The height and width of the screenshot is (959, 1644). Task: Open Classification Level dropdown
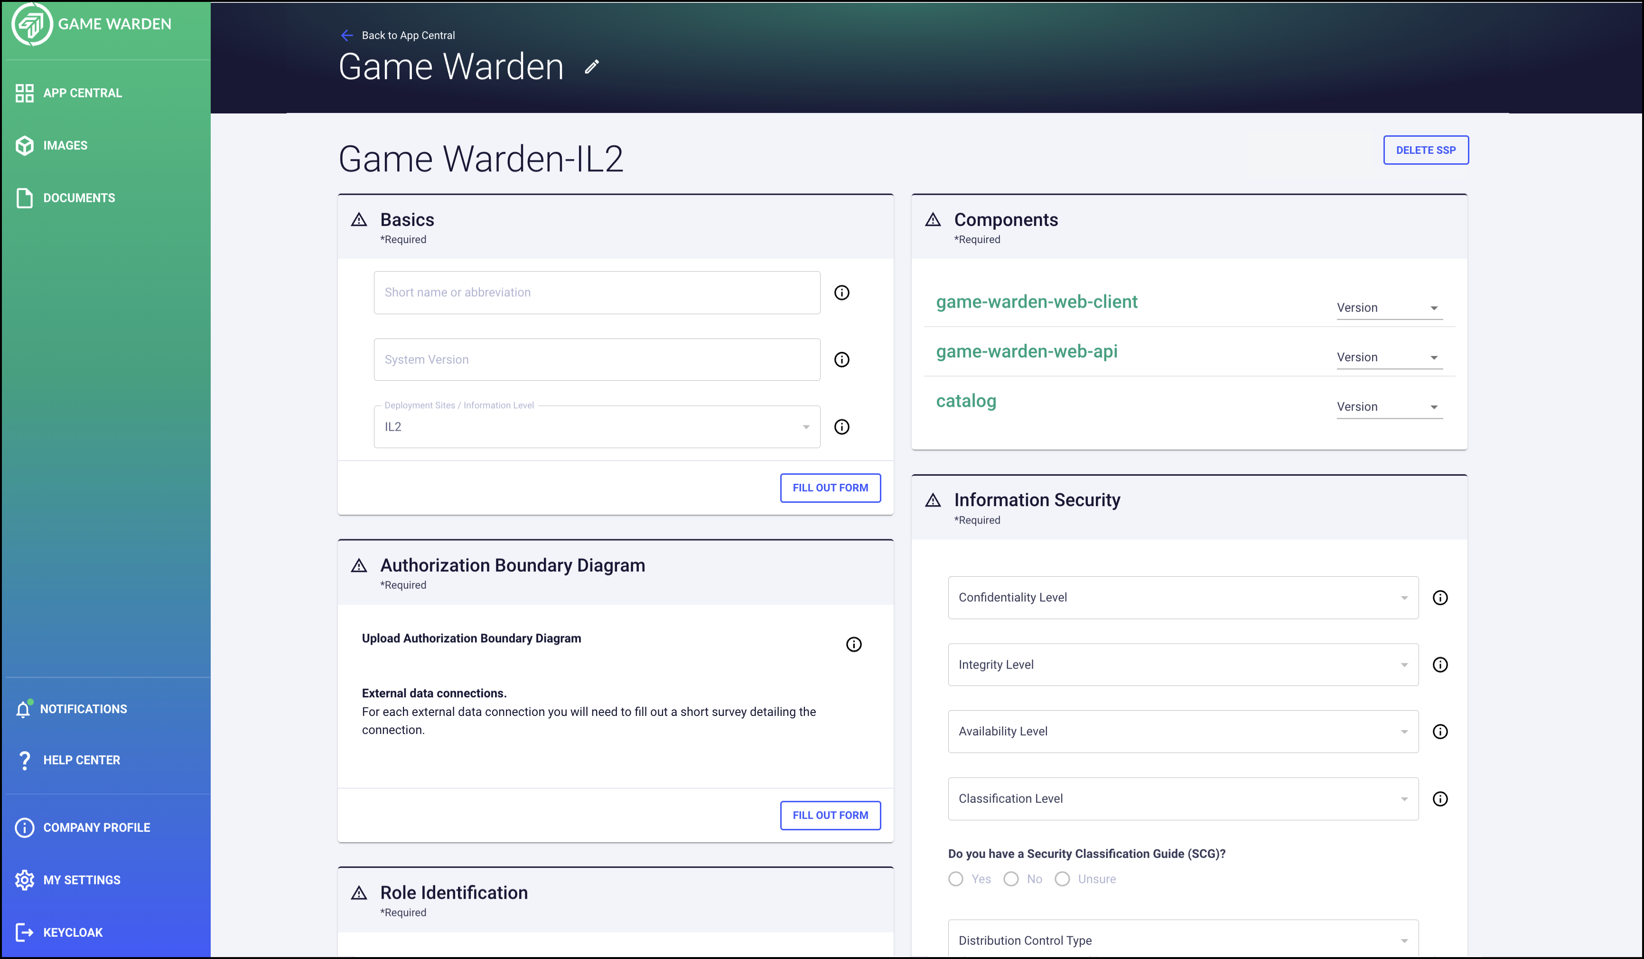pyautogui.click(x=1183, y=799)
